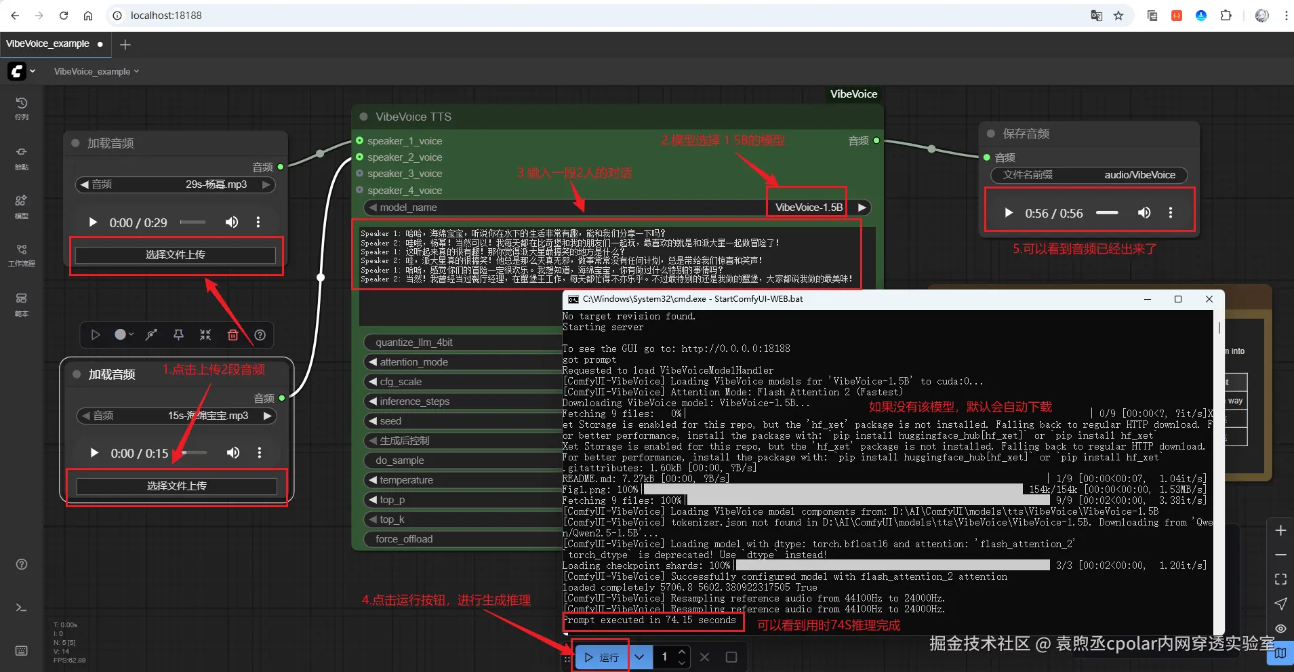Bypass selected node via selection toolbar
Screen dimensions: 1294x672
click(x=151, y=335)
